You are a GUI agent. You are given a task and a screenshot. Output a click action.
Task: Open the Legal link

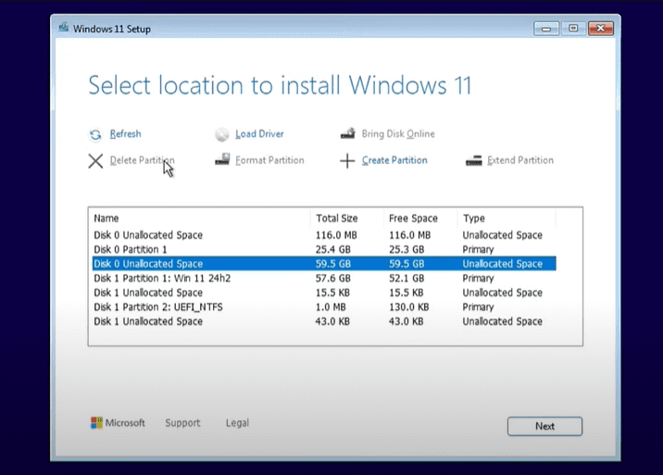click(237, 423)
